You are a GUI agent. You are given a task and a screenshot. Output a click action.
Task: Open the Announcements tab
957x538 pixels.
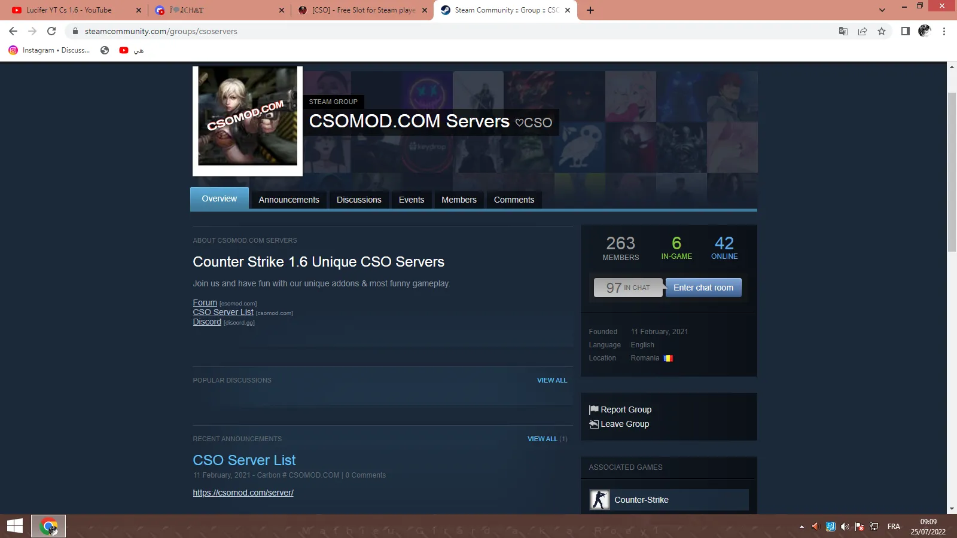pos(289,200)
